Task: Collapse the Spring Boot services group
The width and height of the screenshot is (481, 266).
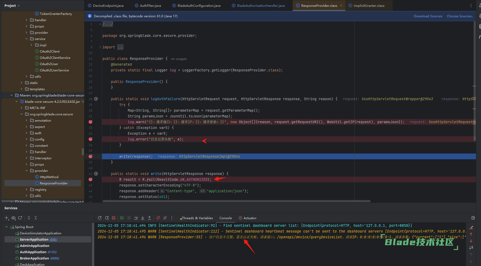Action: click(x=7, y=227)
